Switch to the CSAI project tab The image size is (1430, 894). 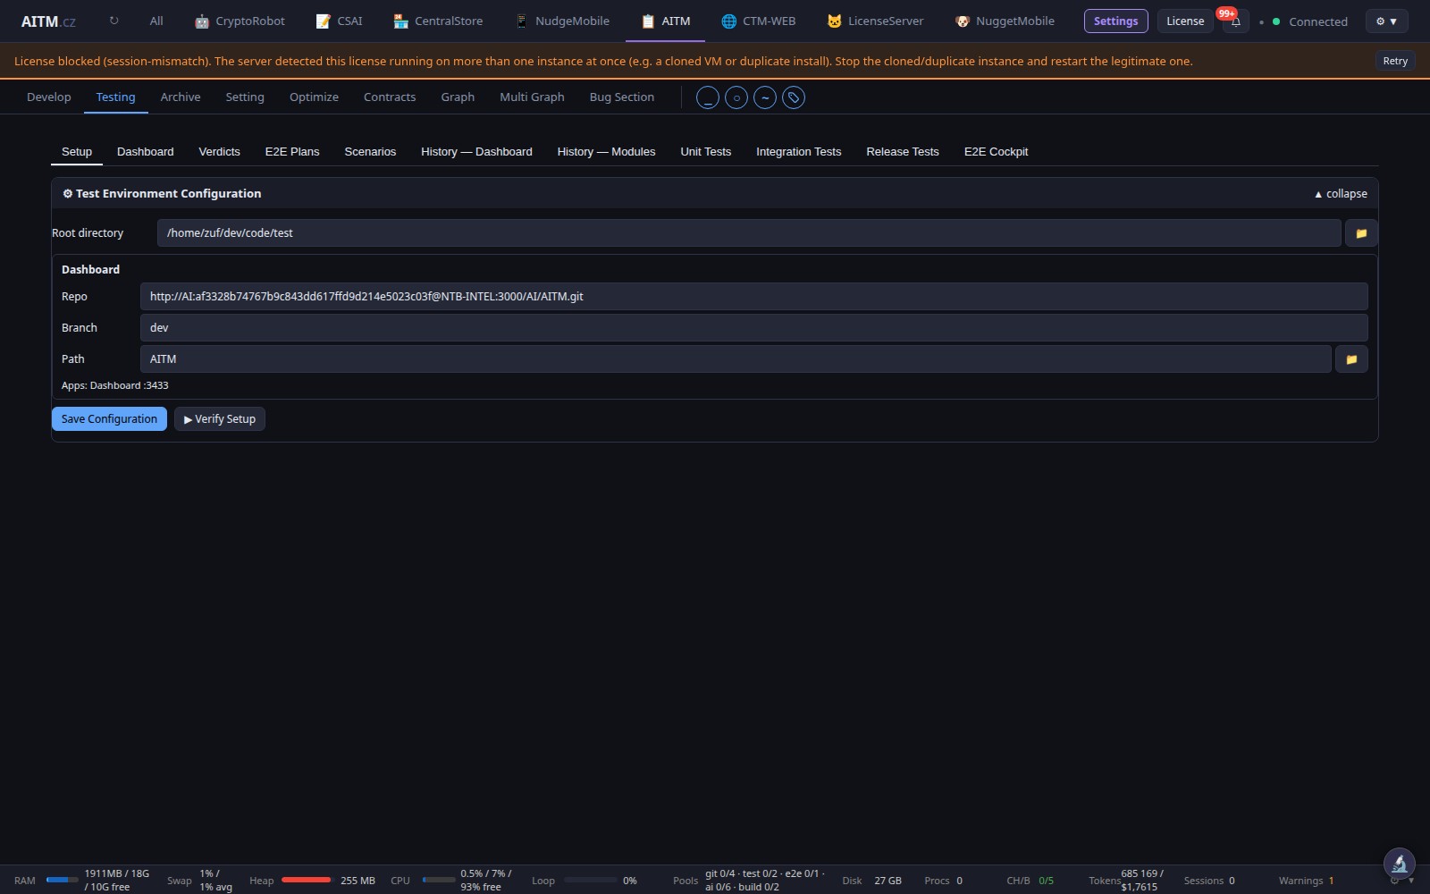pyautogui.click(x=339, y=21)
